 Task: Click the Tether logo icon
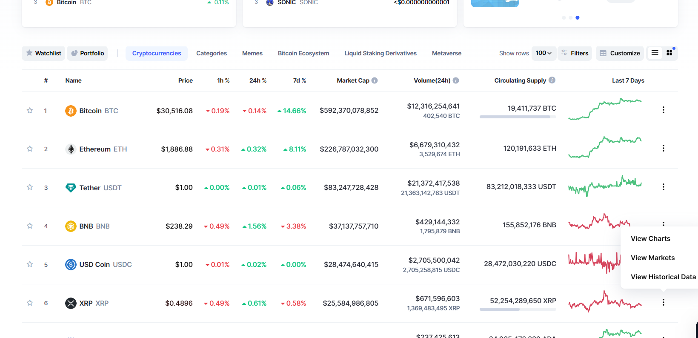coord(71,188)
